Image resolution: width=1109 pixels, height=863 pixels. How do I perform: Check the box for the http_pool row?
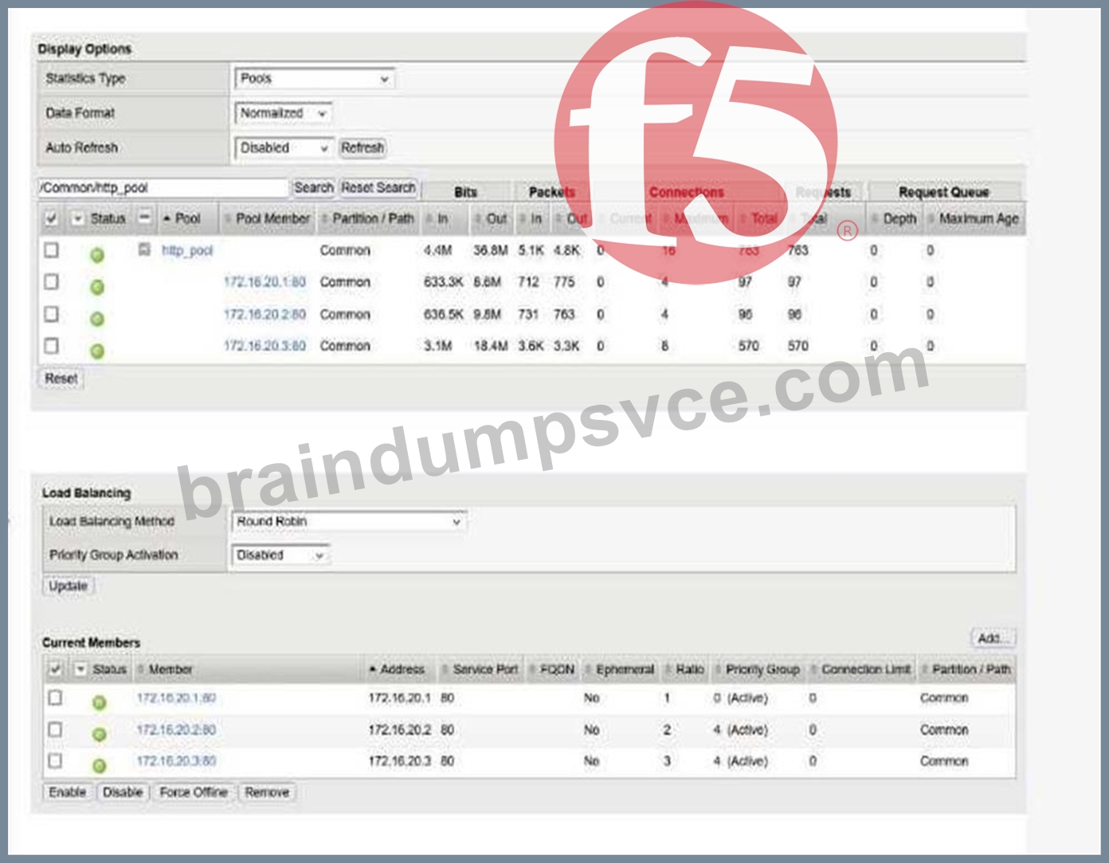click(x=52, y=250)
